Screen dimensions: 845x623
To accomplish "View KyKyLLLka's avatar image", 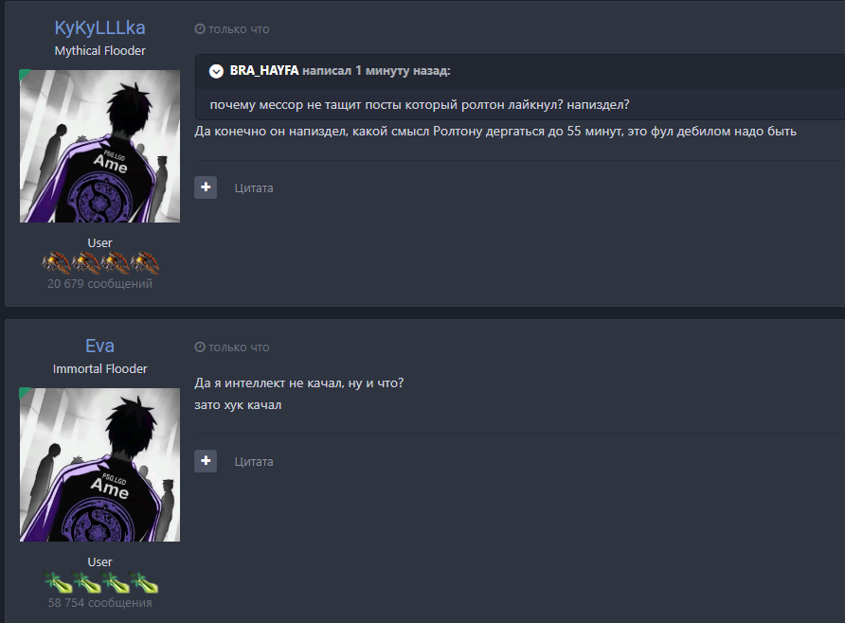I will pyautogui.click(x=99, y=146).
